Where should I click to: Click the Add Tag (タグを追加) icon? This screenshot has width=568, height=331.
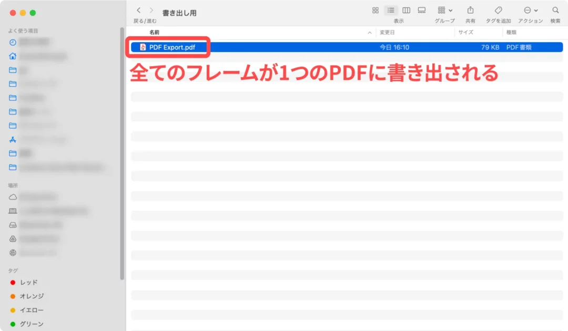498,11
